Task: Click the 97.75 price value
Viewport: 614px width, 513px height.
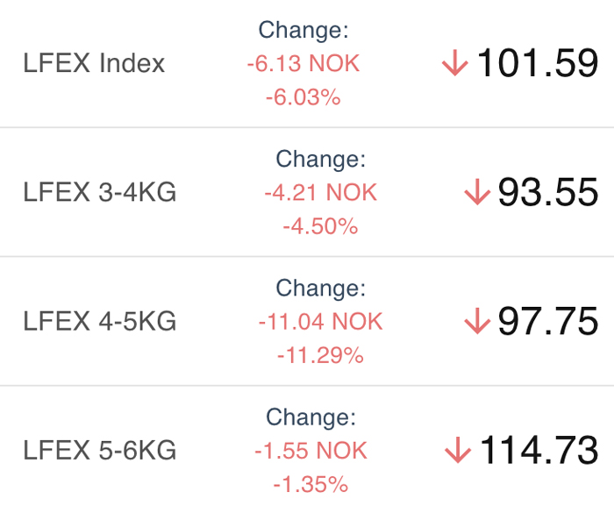Action: (x=548, y=321)
